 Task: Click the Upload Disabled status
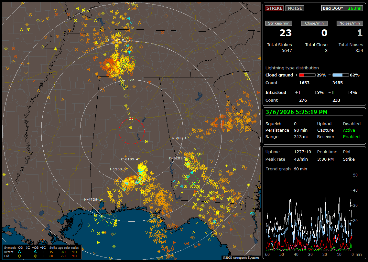(352, 124)
